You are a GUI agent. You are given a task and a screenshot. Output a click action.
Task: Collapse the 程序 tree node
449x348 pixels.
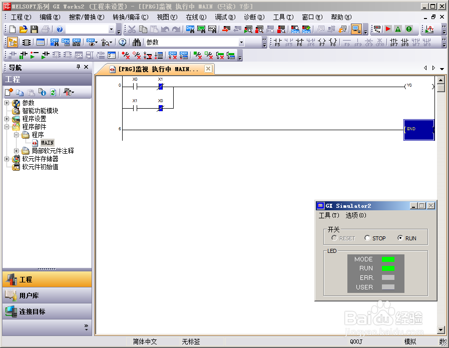(17, 135)
